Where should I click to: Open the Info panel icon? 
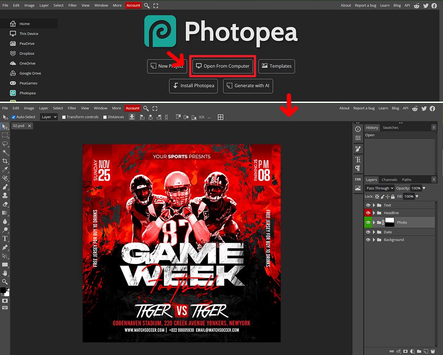coord(358,129)
